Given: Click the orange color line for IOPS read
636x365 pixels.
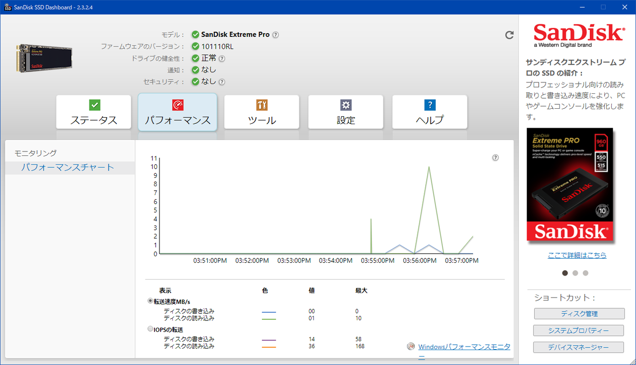Looking at the screenshot, I should 269,347.
